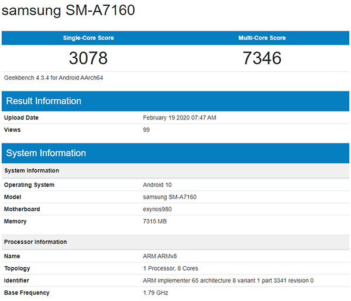Click the Model value samsung SM-A7160
351x301 pixels.
(x=170, y=197)
